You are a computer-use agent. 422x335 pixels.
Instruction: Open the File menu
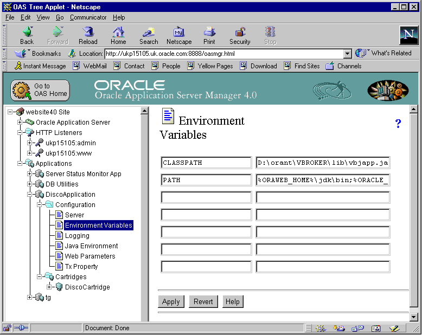(10, 17)
